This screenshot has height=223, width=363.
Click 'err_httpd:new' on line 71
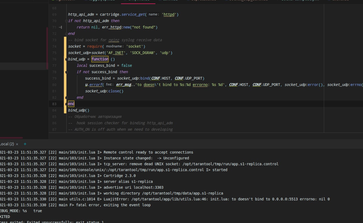116,27
